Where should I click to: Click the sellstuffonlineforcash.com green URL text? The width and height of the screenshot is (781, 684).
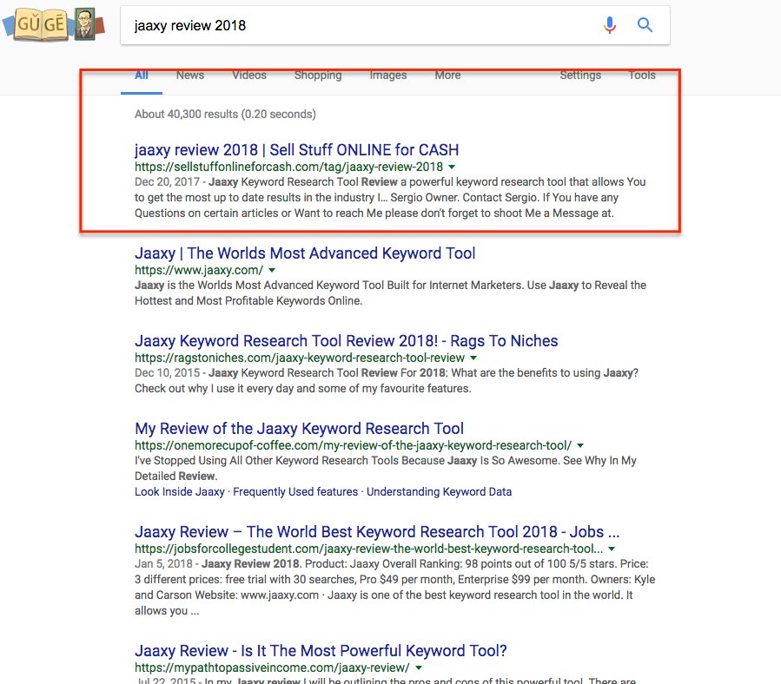[289, 167]
